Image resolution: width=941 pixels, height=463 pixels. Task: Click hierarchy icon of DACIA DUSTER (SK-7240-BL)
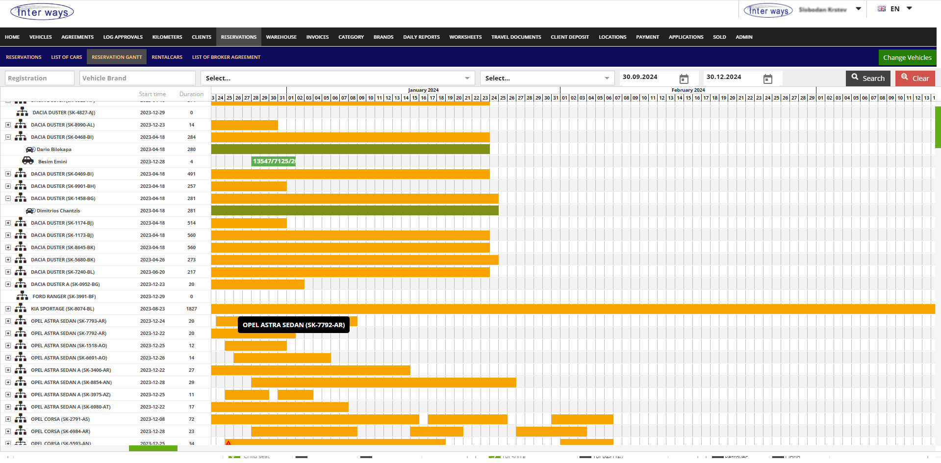click(21, 271)
